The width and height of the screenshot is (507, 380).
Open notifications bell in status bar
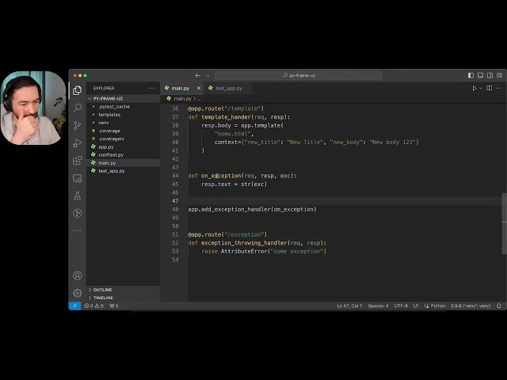coord(499,306)
